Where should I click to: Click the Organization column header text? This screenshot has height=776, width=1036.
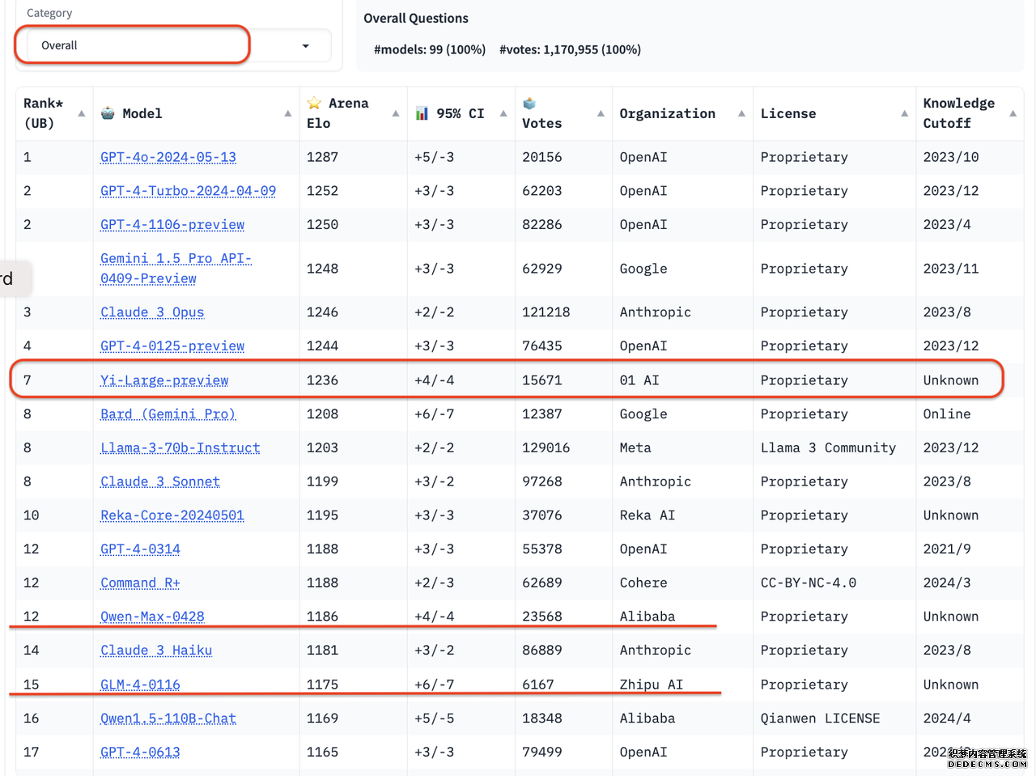(x=668, y=113)
